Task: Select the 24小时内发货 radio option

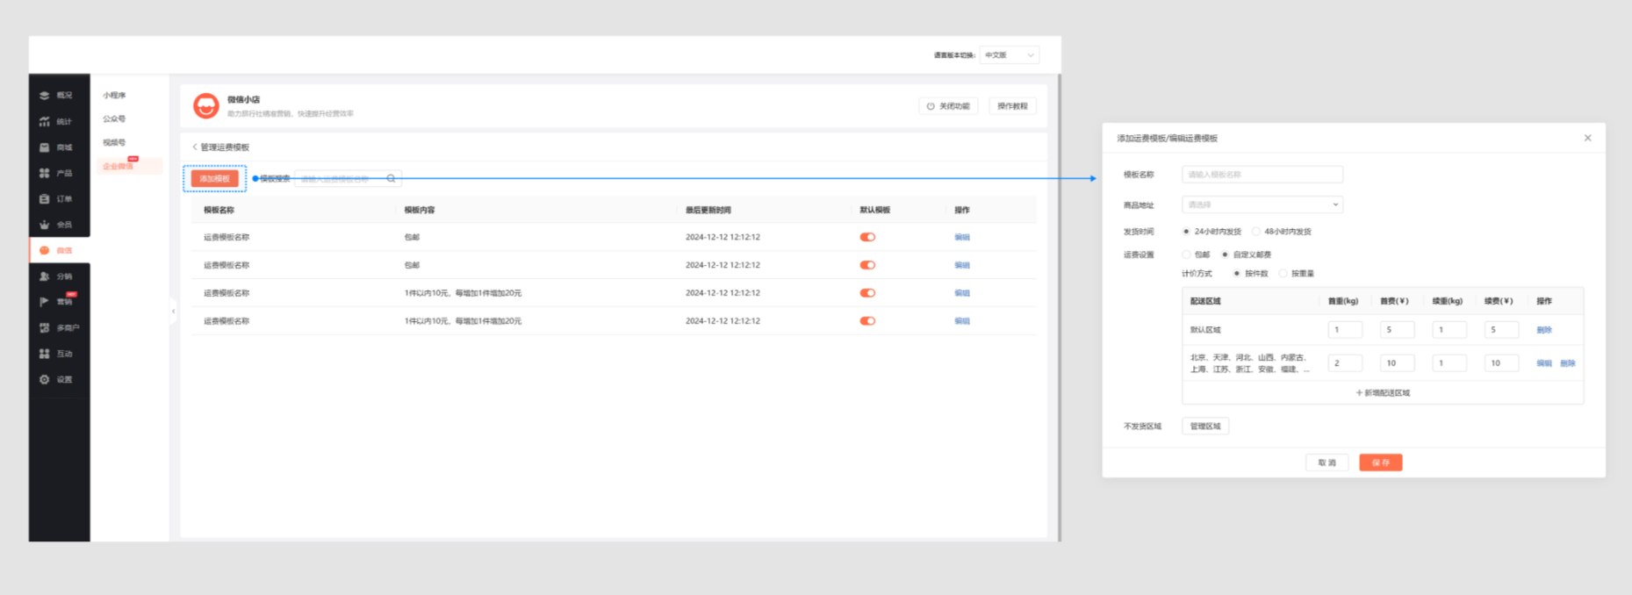Action: tap(1186, 232)
